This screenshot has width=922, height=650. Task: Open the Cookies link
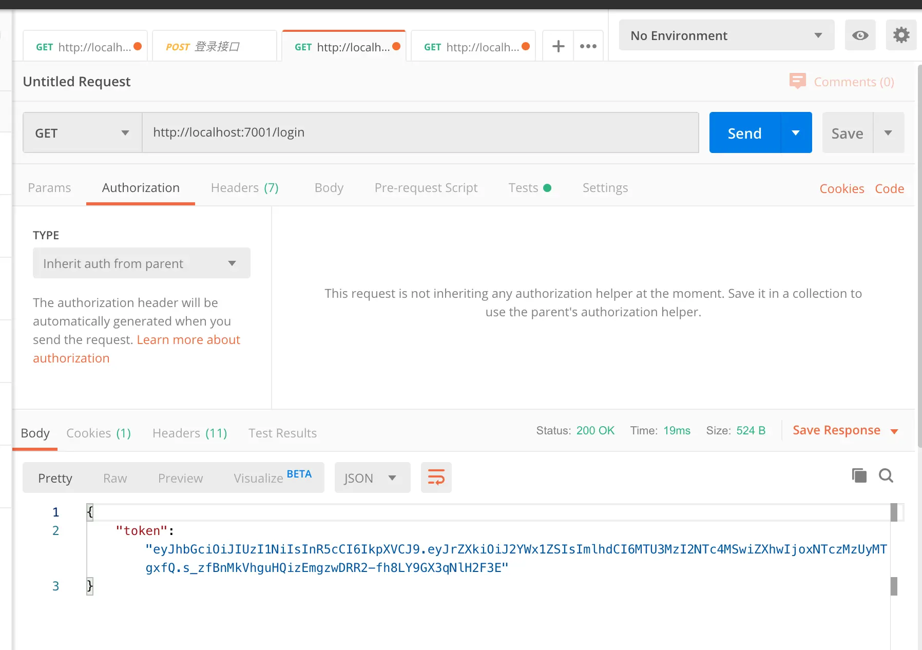[842, 188]
